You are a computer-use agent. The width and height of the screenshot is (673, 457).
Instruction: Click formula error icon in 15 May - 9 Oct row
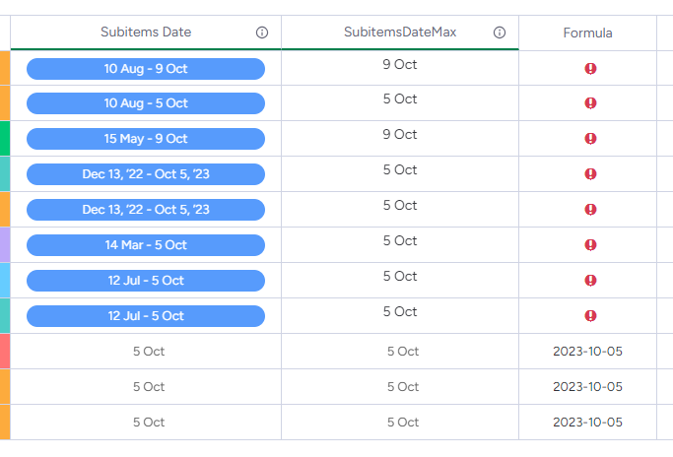click(590, 139)
